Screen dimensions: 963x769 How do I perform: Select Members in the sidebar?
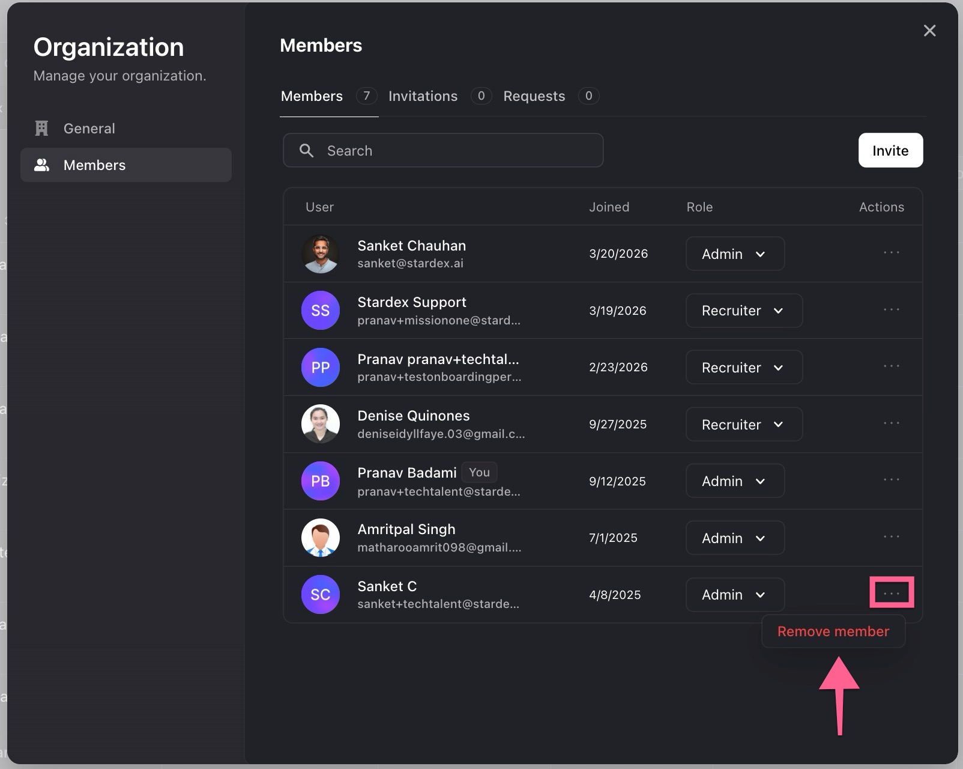point(126,165)
